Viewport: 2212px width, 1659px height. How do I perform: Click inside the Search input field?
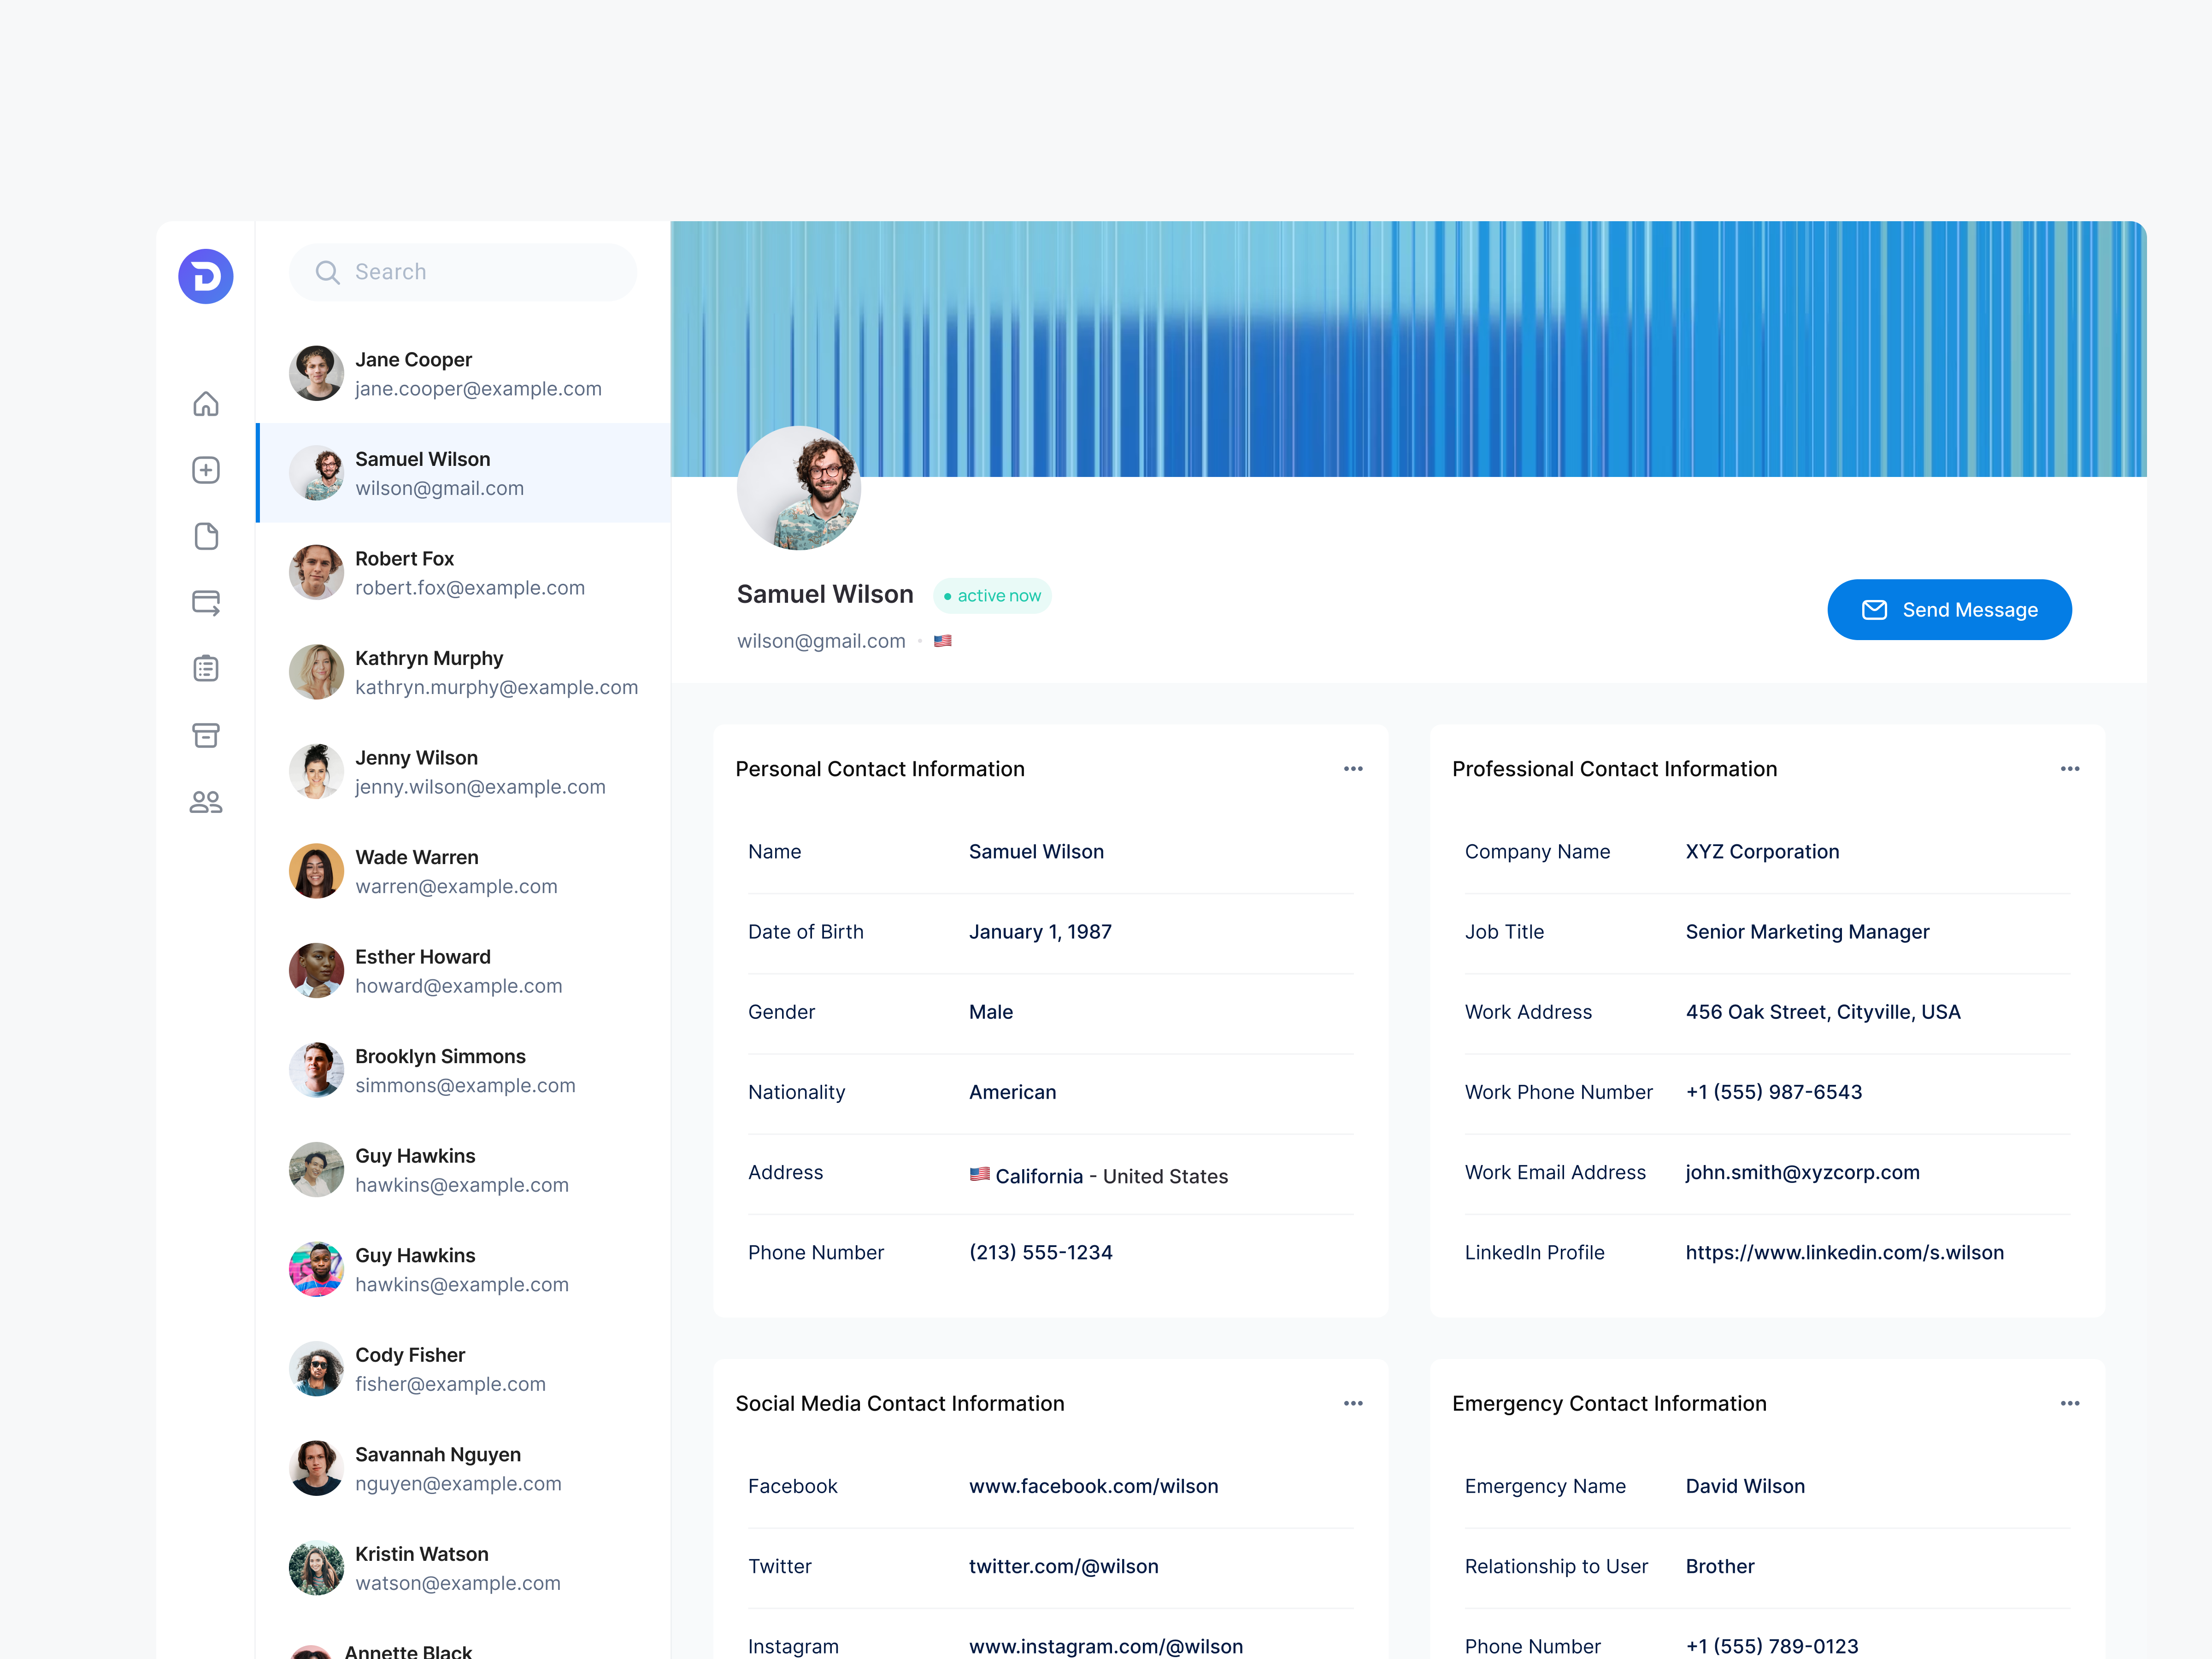click(x=470, y=272)
